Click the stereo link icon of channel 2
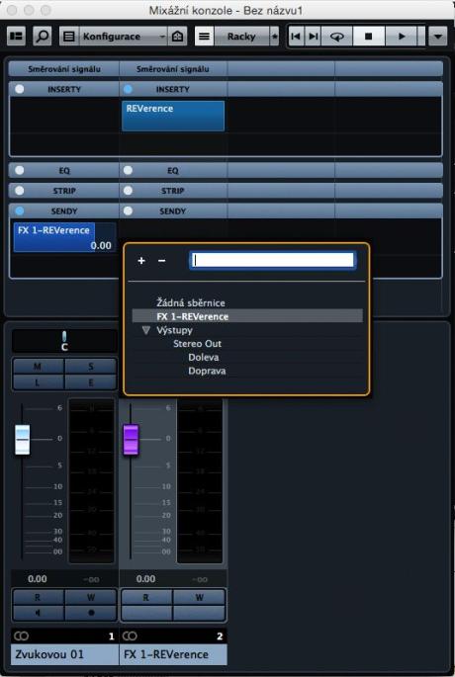 click(130, 635)
